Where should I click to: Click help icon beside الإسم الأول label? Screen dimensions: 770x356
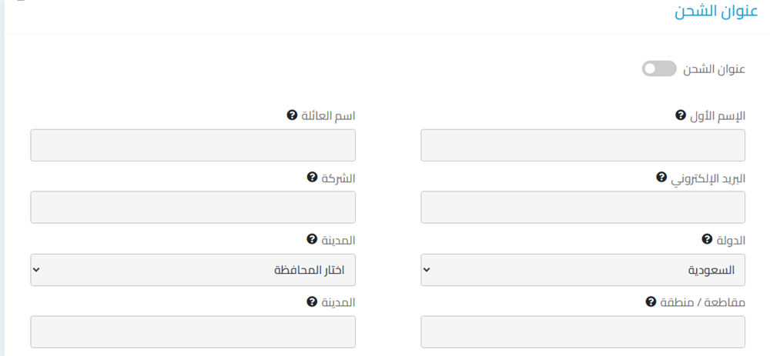[x=680, y=115]
